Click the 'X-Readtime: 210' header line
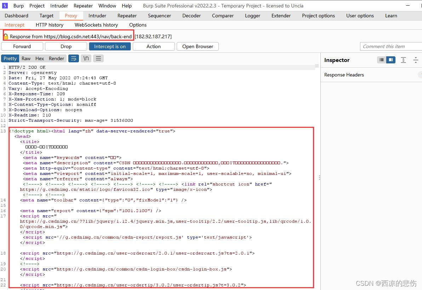This screenshot has height=290, width=422. (x=30, y=115)
